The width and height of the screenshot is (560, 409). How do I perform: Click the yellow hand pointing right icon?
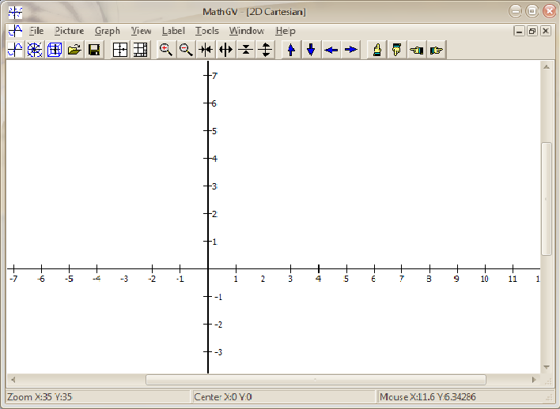(x=436, y=50)
